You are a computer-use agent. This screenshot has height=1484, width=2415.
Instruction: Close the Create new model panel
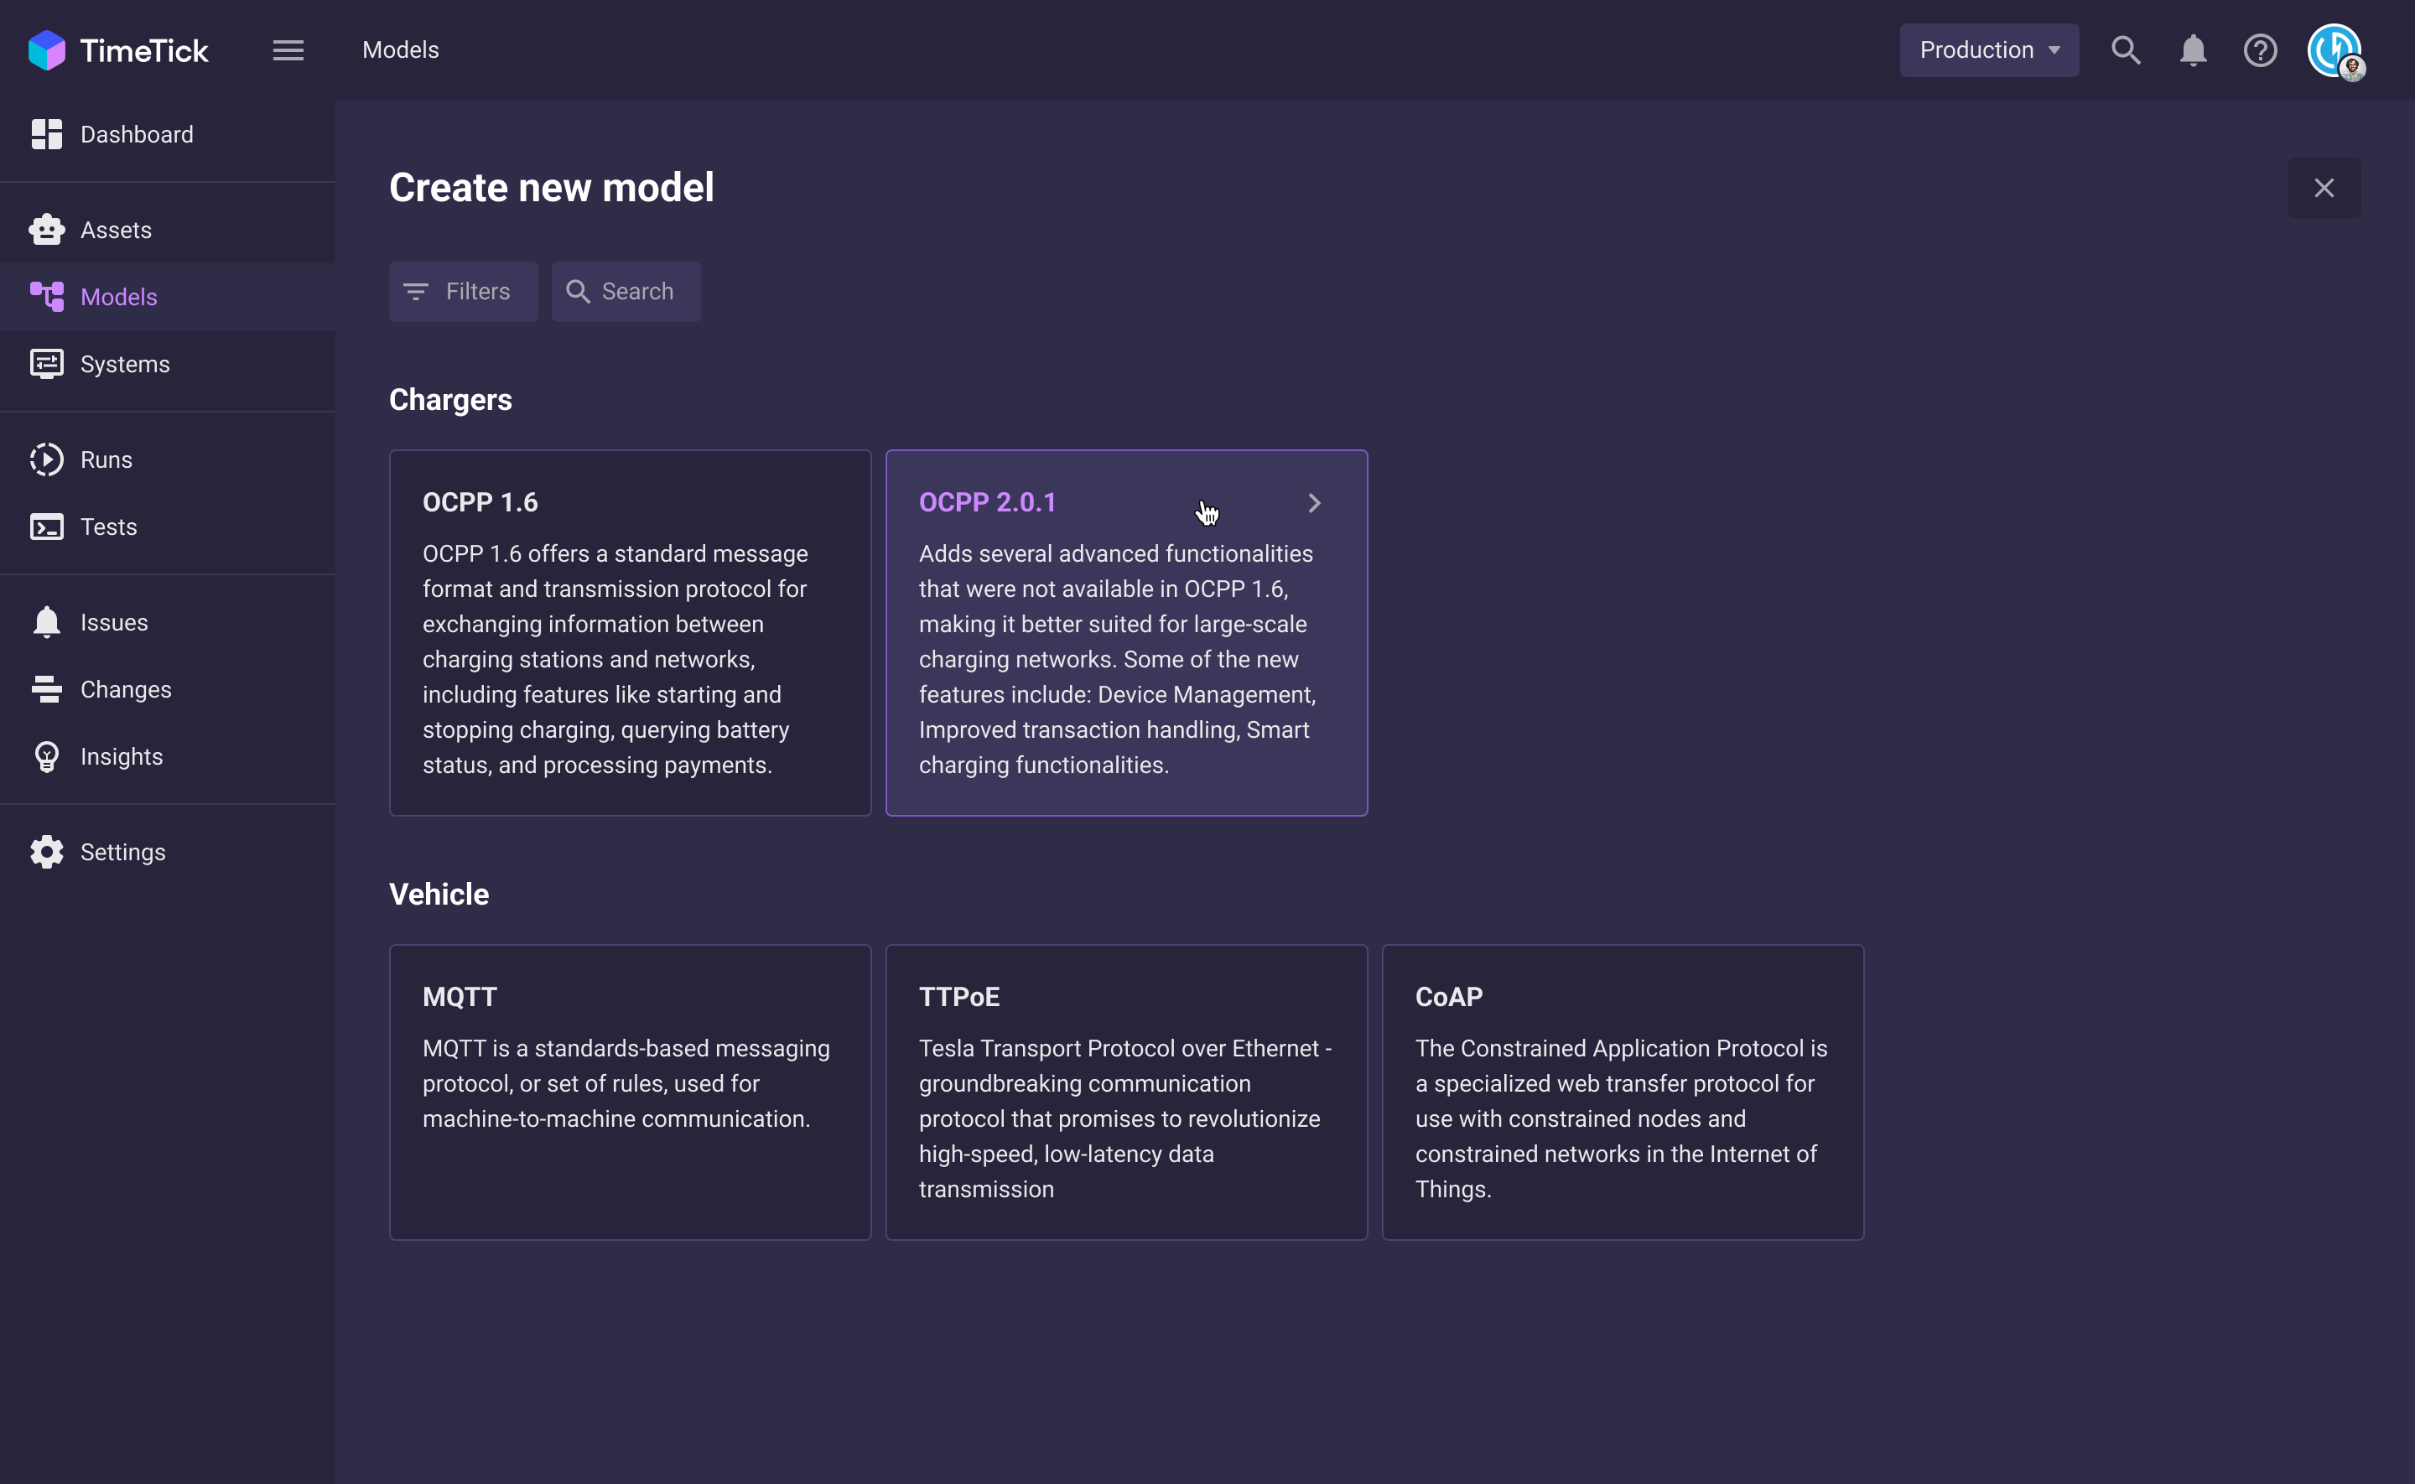coord(2323,188)
